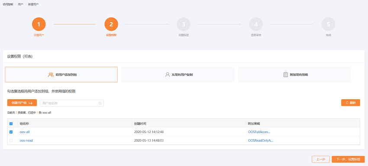This screenshot has width=368, height=166.
Task: Click the orange create user group button
Action: 22,103
